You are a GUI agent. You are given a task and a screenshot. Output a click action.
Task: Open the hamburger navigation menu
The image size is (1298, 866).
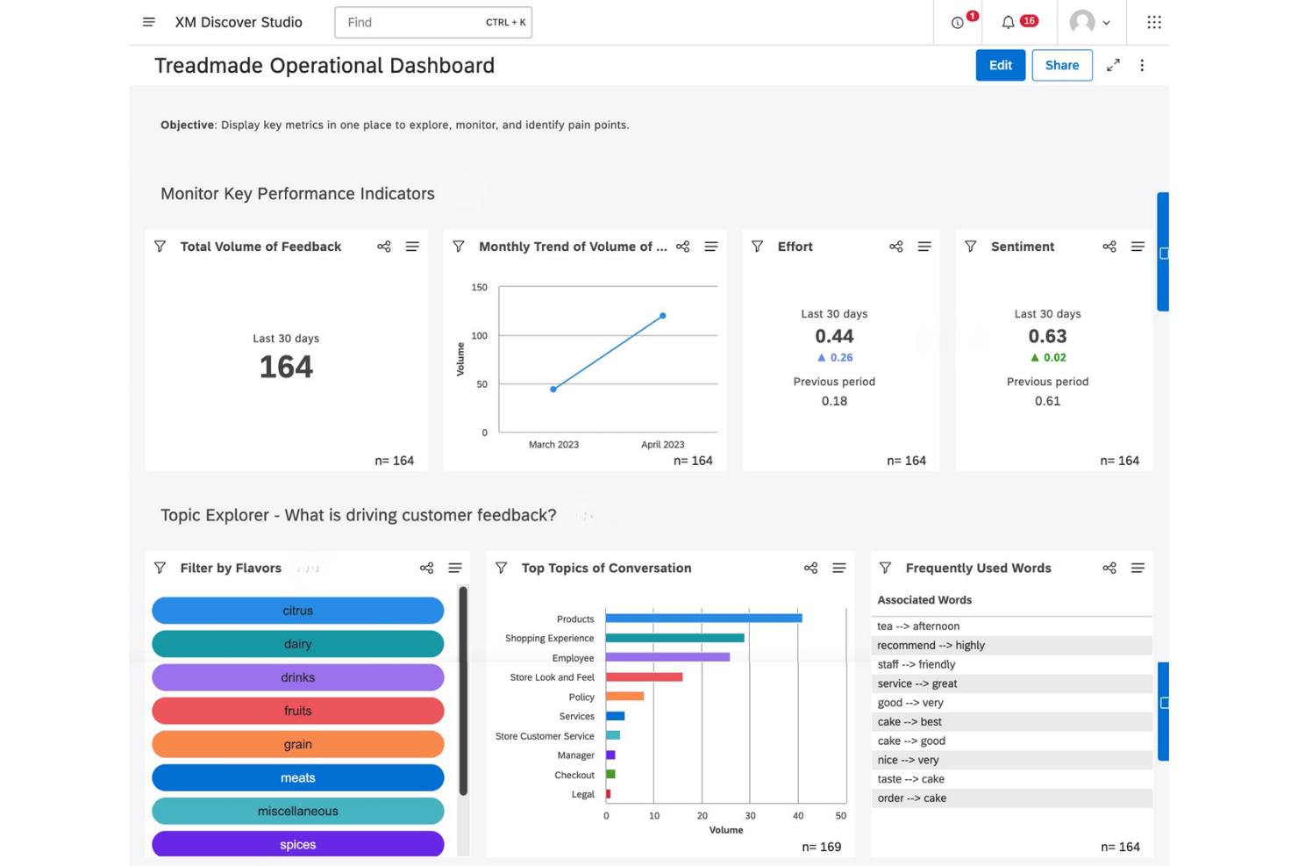click(149, 22)
